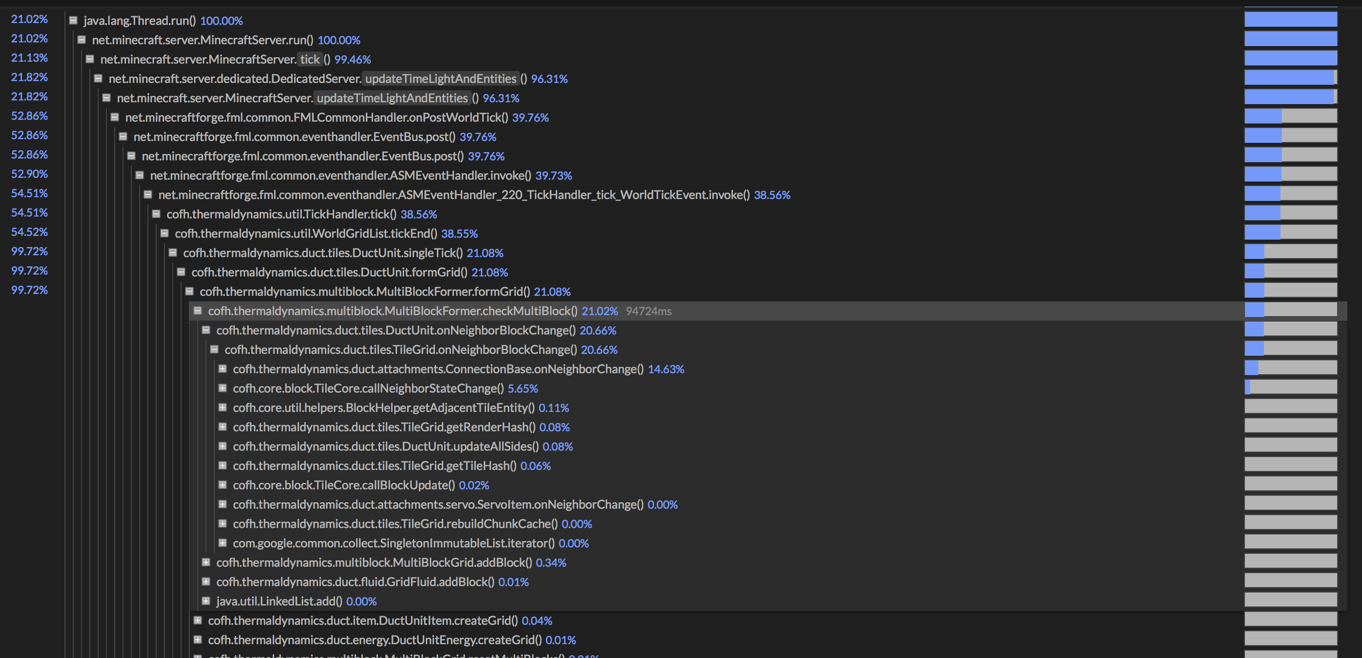Expand the TileGrid.getRenderHash() node
1362x658 pixels.
click(x=223, y=427)
